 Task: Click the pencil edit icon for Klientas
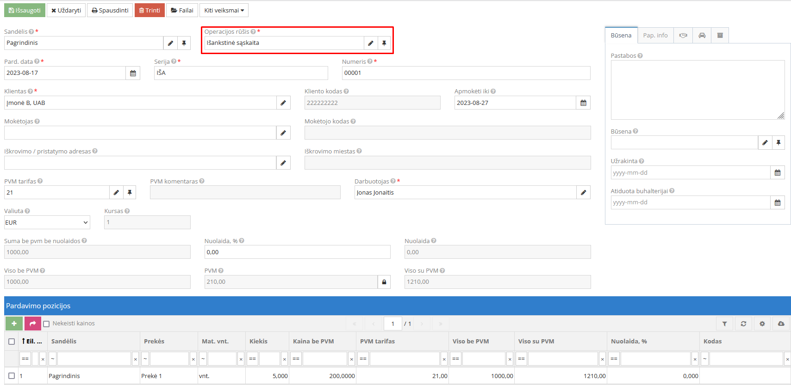(283, 103)
